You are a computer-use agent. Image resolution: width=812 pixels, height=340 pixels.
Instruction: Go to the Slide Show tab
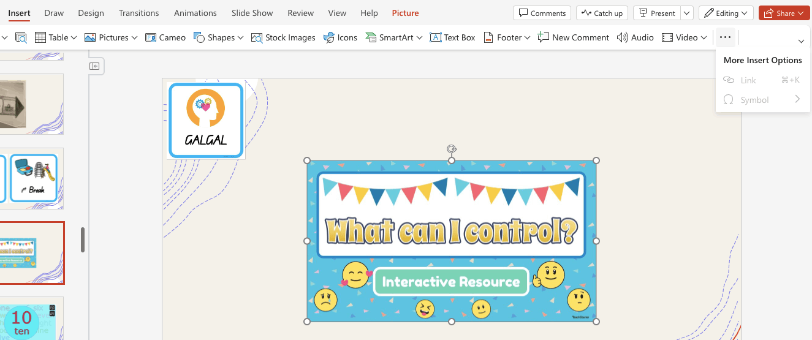click(x=252, y=13)
